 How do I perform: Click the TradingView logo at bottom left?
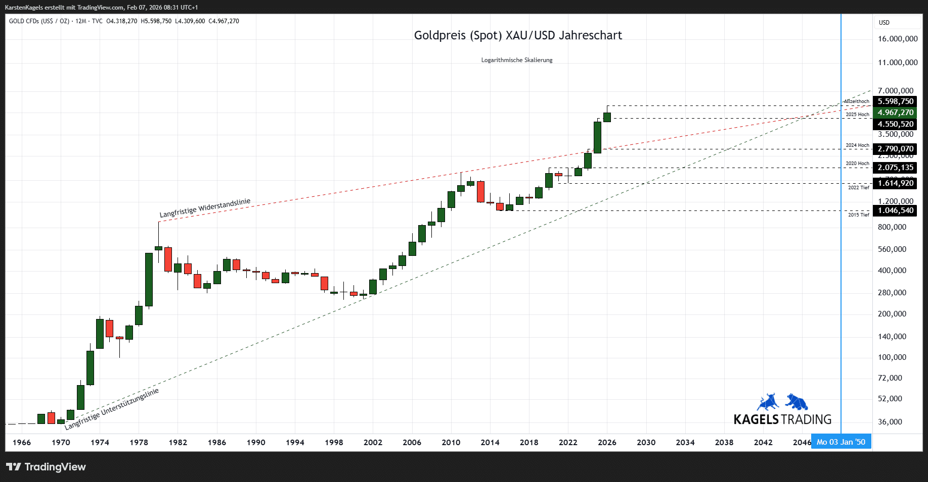46,467
